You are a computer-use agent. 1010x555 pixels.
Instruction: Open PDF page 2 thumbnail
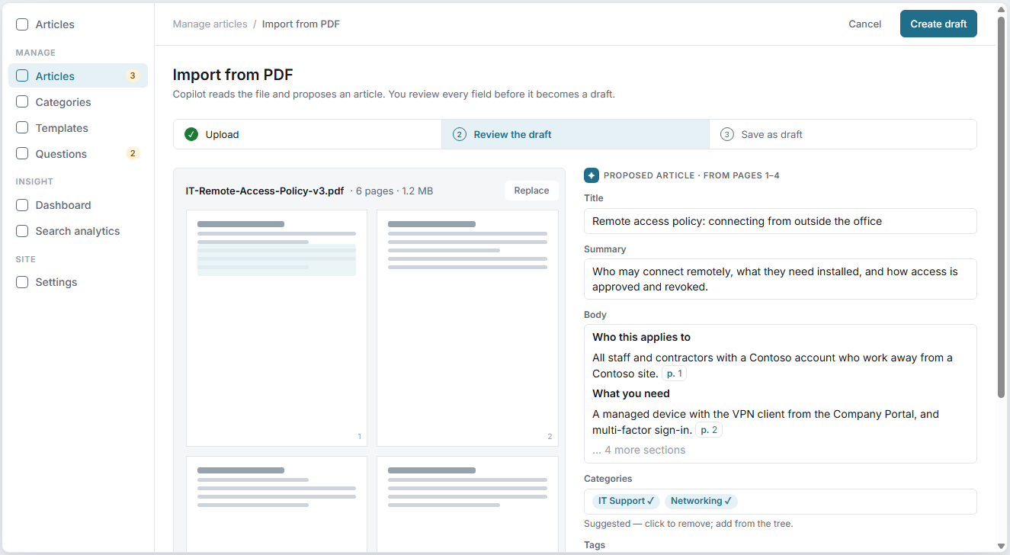[467, 328]
